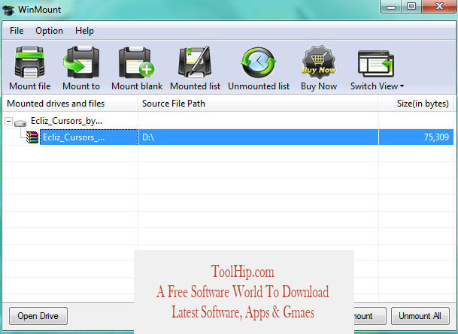This screenshot has width=458, height=334.
Task: Click the 75,309 size value
Action: 436,137
